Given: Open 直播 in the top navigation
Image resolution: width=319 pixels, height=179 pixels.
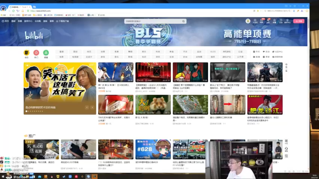Looking at the screenshot, I should click(x=20, y=21).
